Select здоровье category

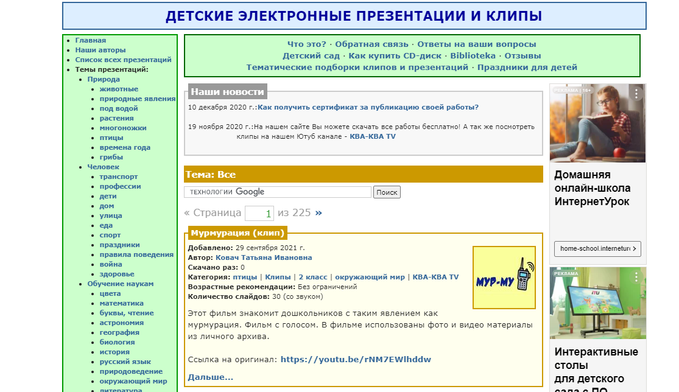tap(117, 274)
